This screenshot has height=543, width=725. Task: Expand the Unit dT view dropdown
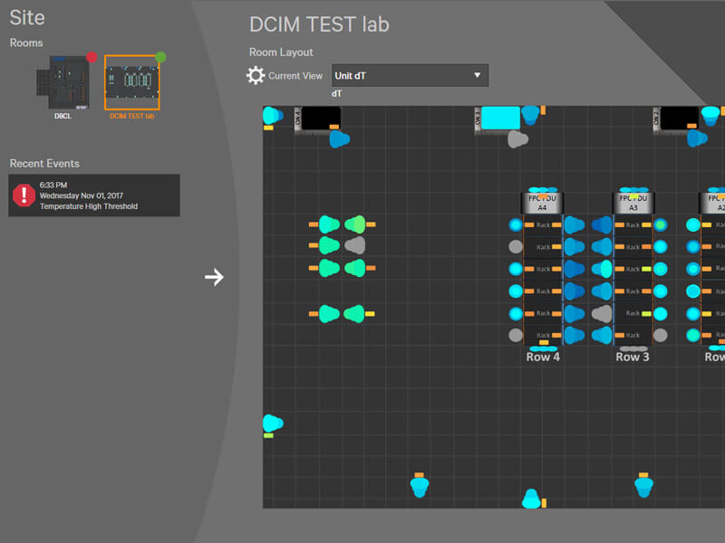coord(410,75)
